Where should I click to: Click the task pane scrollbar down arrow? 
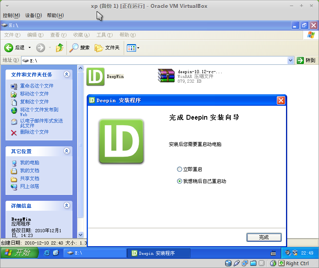pyautogui.click(x=81, y=235)
